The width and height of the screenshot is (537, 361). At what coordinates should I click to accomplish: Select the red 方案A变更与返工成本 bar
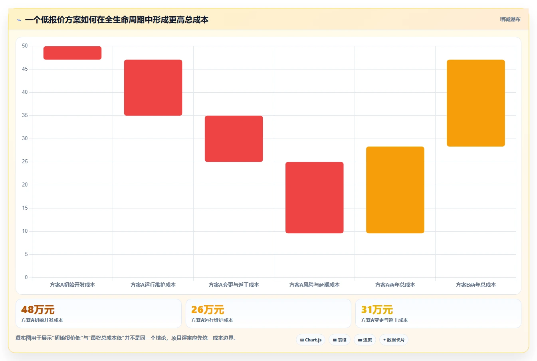[234, 139]
